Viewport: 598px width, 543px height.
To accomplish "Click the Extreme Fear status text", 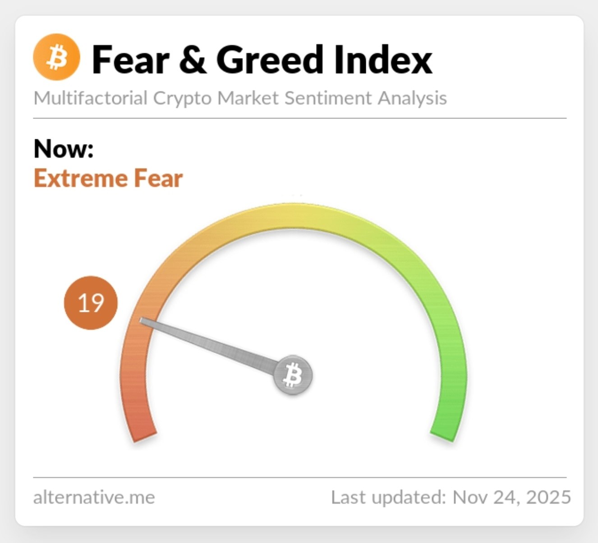I will coord(108,178).
